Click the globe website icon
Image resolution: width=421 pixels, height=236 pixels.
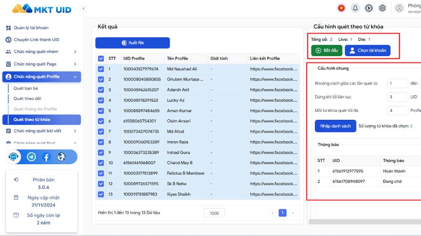tap(61, 157)
